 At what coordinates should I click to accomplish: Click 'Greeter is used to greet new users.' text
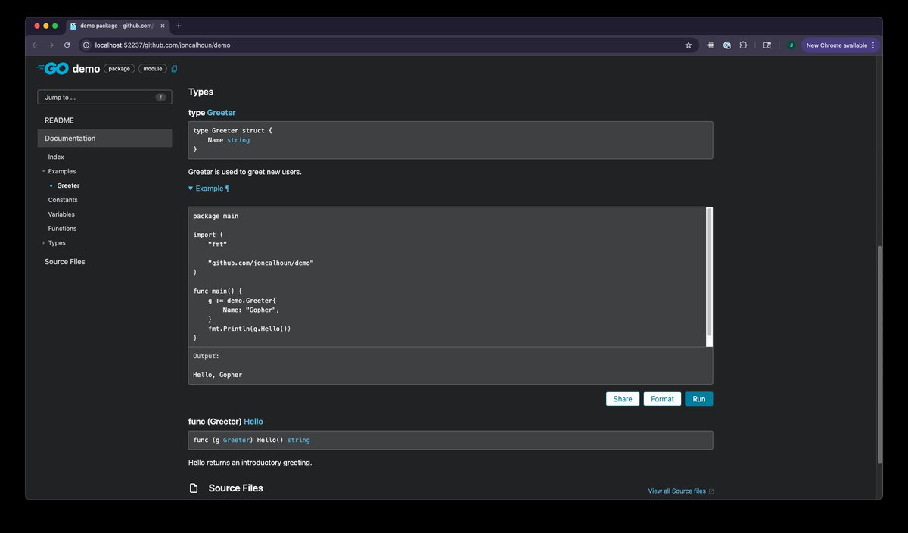245,172
